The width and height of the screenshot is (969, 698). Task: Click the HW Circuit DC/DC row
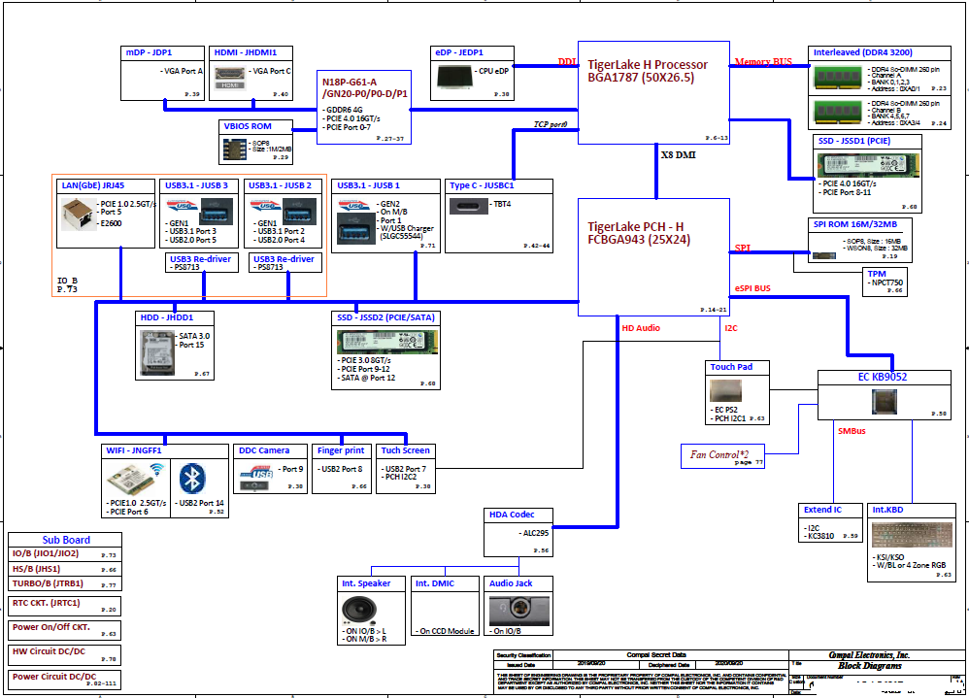[65, 654]
